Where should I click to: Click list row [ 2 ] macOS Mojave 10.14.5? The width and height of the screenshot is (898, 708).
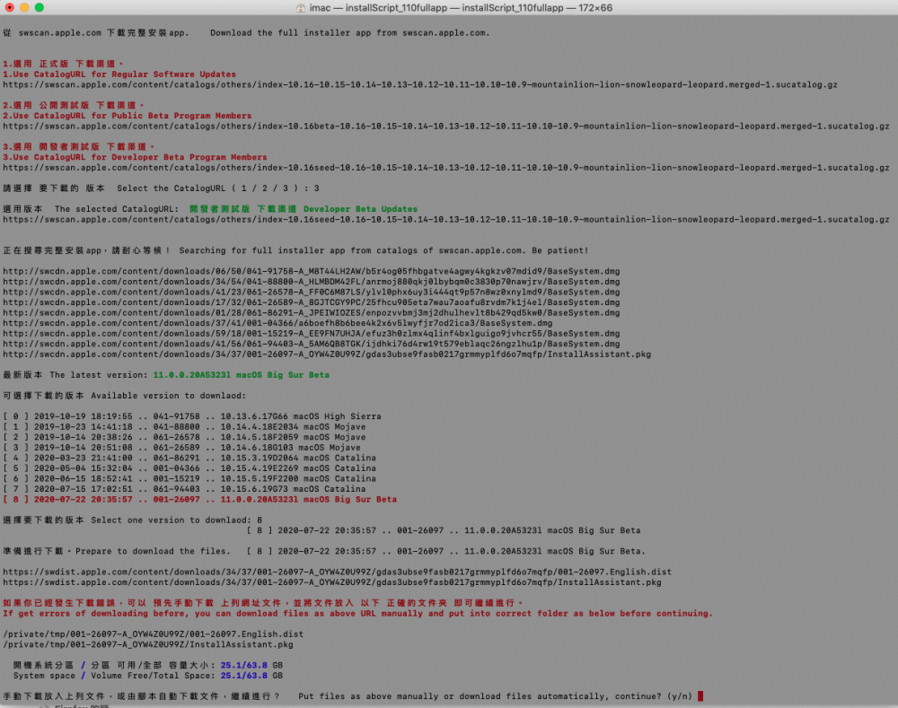coord(184,437)
